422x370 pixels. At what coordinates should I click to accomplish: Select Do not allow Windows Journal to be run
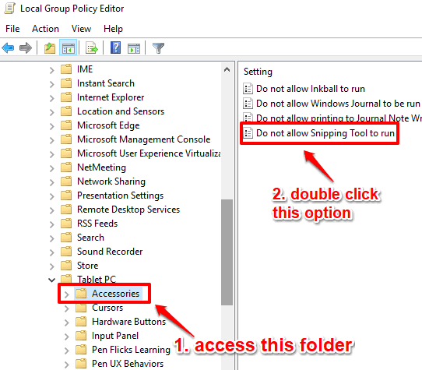[x=338, y=103]
